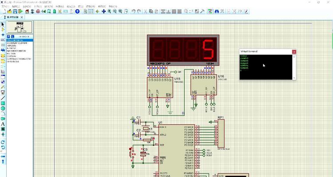This screenshot has width=333, height=177.
Task: Close the Virtual Terminal window
Action: coord(294,52)
